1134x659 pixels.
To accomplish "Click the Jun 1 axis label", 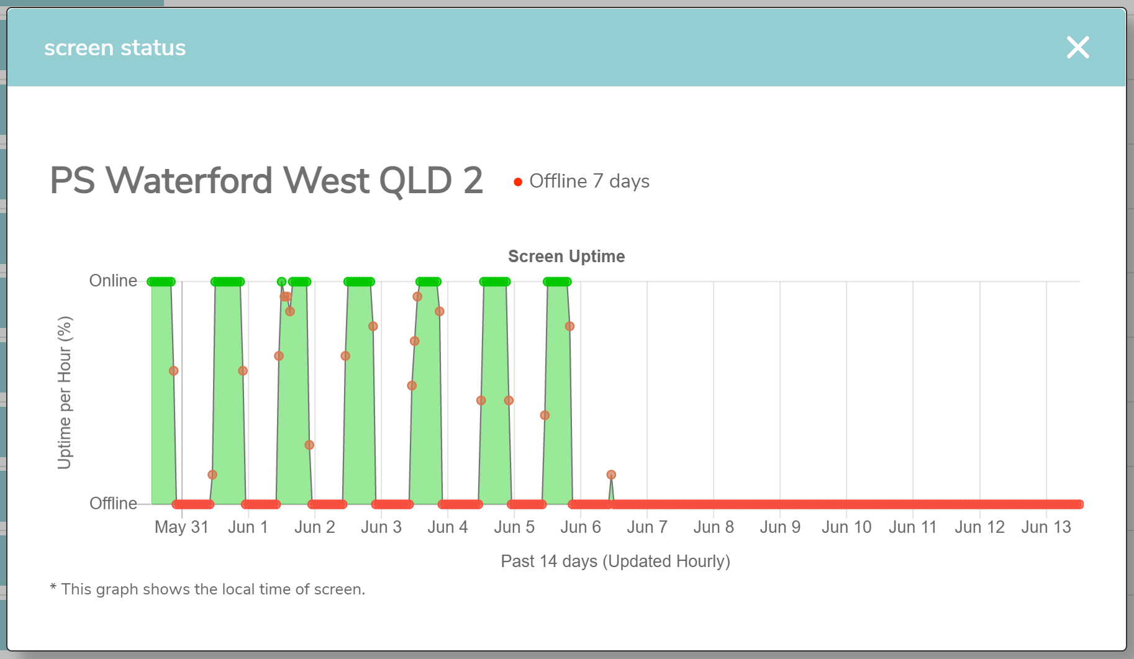I will (x=248, y=527).
